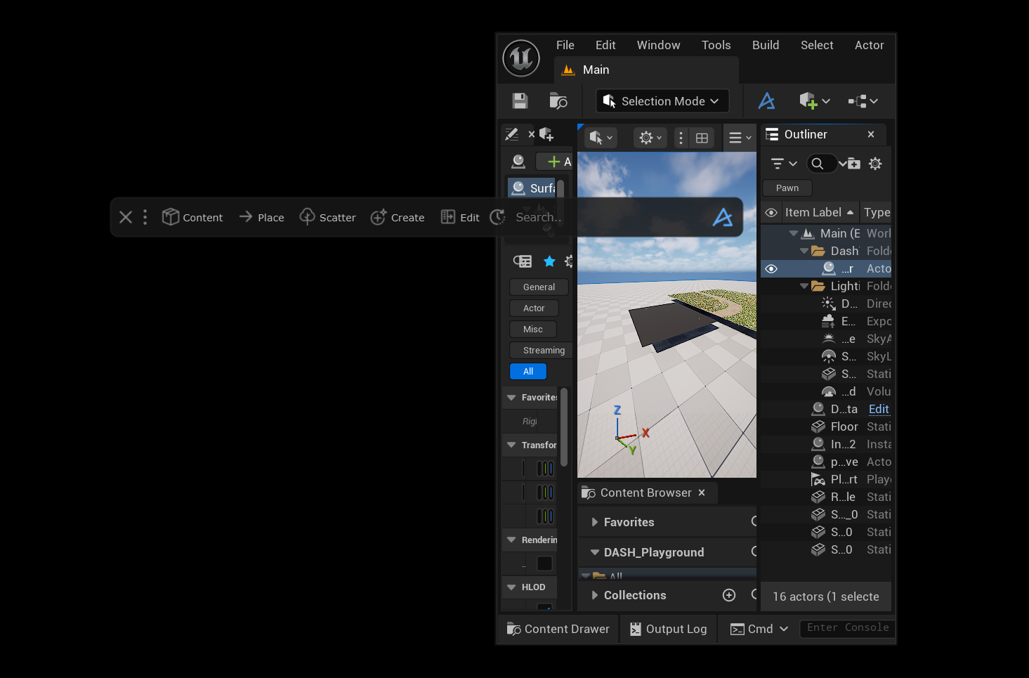The image size is (1029, 678).
Task: Open the content browser icon beside the save icon
Action: pos(558,101)
